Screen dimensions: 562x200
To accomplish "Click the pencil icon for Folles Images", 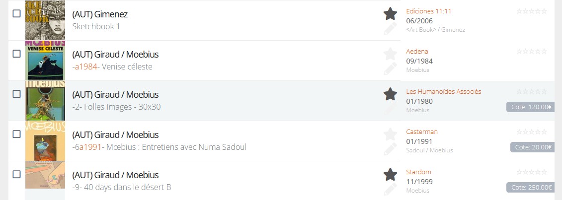I will pos(390,109).
